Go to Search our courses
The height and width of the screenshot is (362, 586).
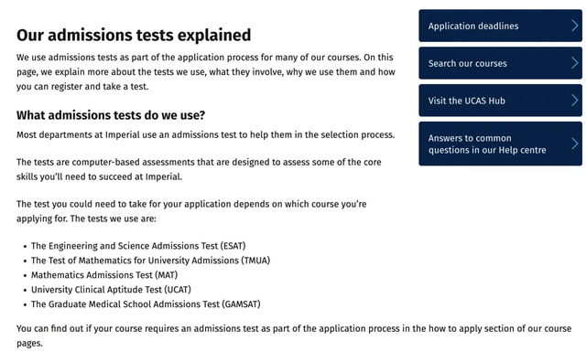[x=500, y=63]
